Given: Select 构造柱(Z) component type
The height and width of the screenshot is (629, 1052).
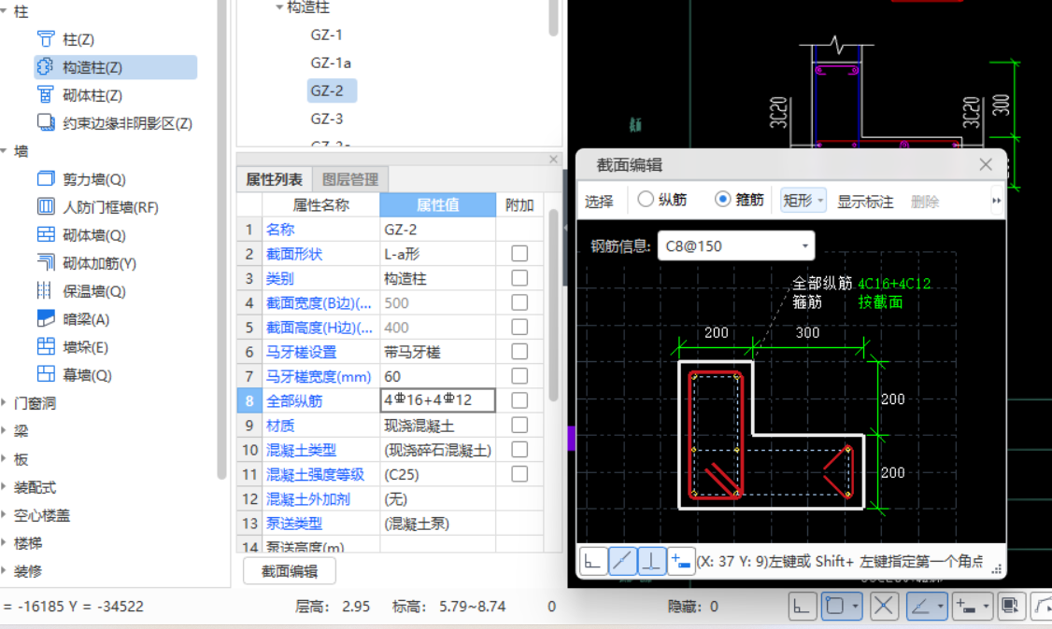Looking at the screenshot, I should tap(116, 67).
